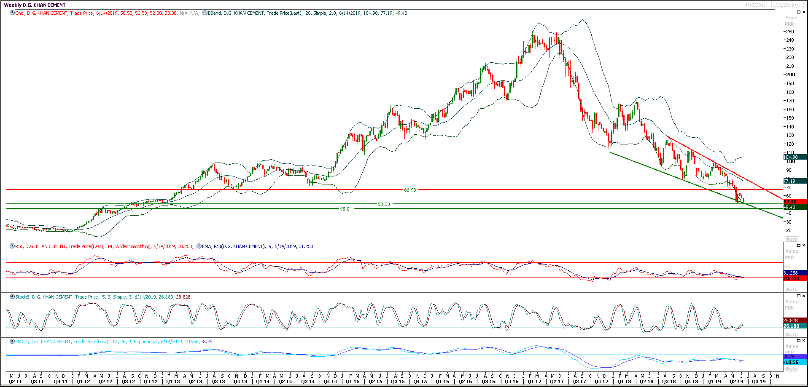
Task: Click the Q2 19 time axis label
Action: (x=736, y=382)
